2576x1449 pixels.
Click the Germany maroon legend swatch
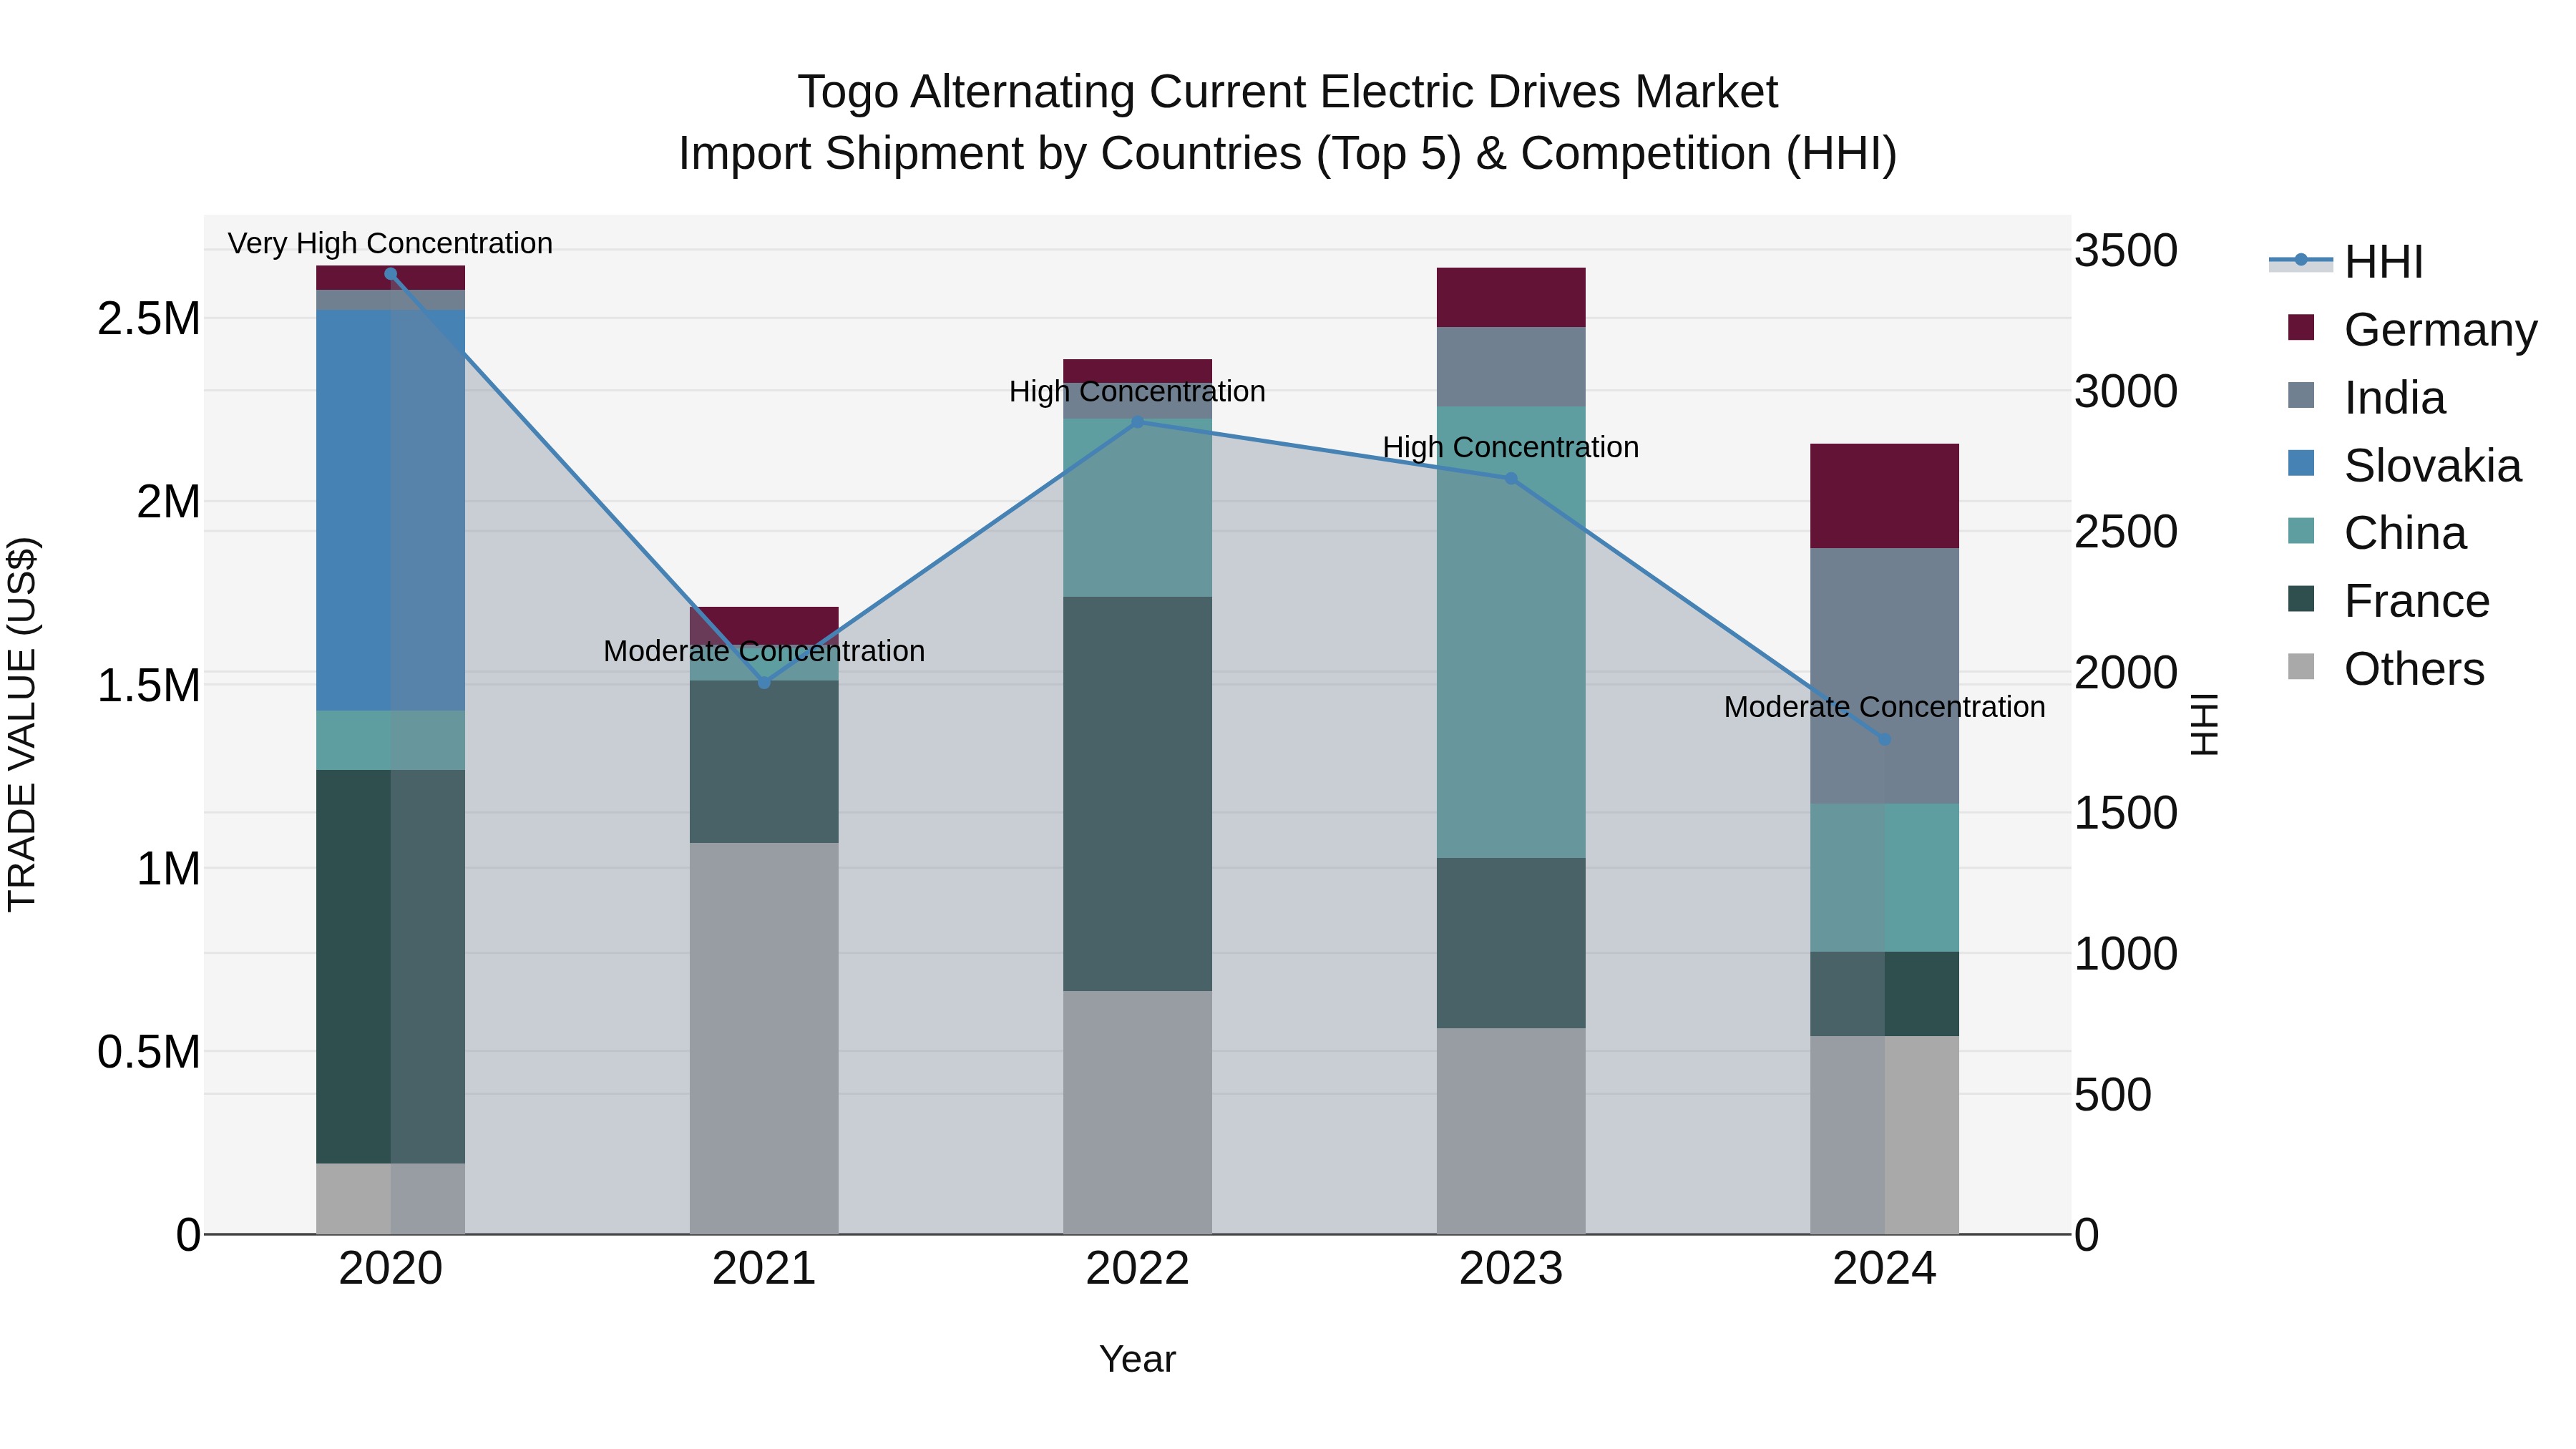coord(2301,327)
